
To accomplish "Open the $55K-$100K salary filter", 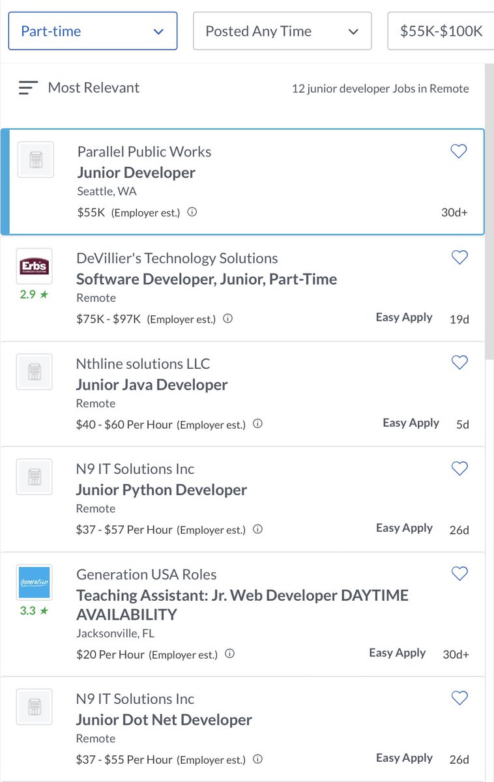I will (x=441, y=31).
